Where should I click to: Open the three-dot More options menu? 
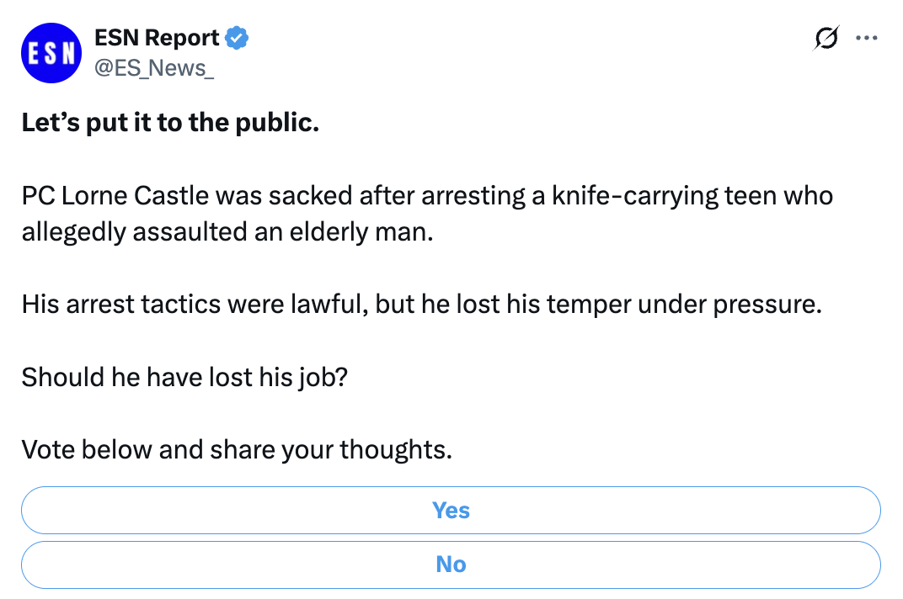click(x=866, y=38)
